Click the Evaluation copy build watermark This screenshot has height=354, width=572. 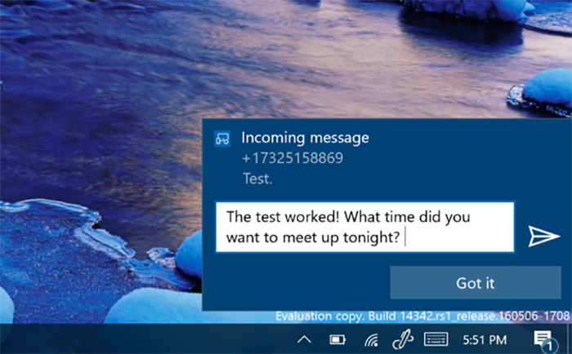click(422, 316)
